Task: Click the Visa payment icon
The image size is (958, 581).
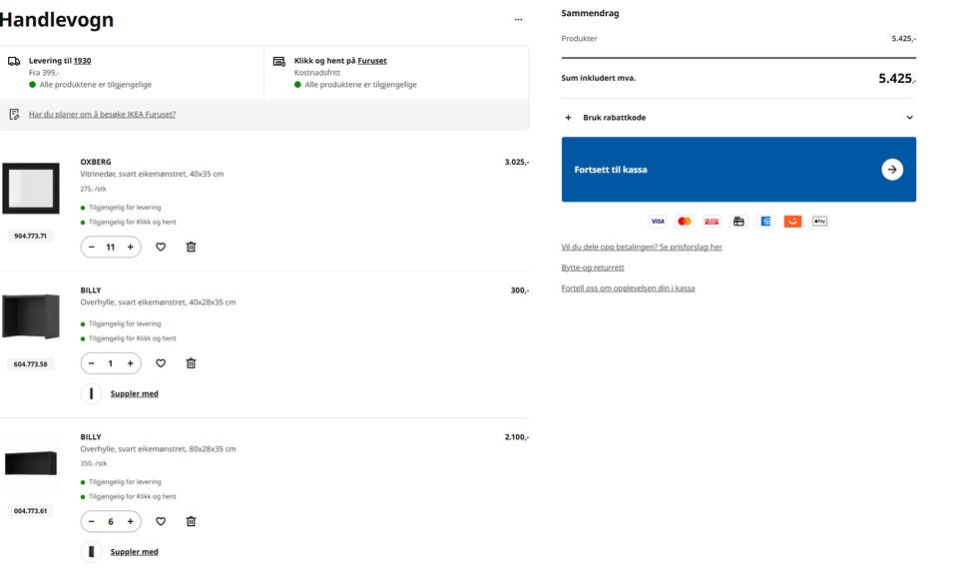Action: pos(658,222)
